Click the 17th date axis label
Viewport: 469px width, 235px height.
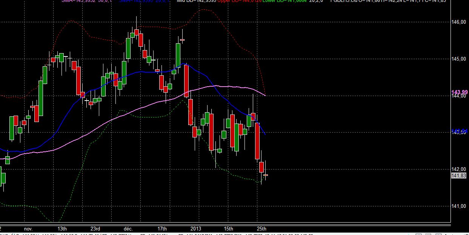pyautogui.click(x=162, y=229)
